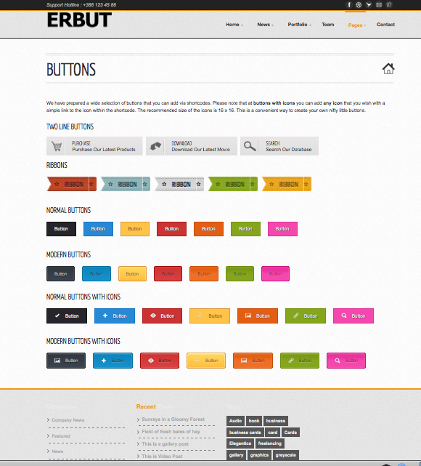Click the yellow download icon normal Button

click(x=210, y=316)
